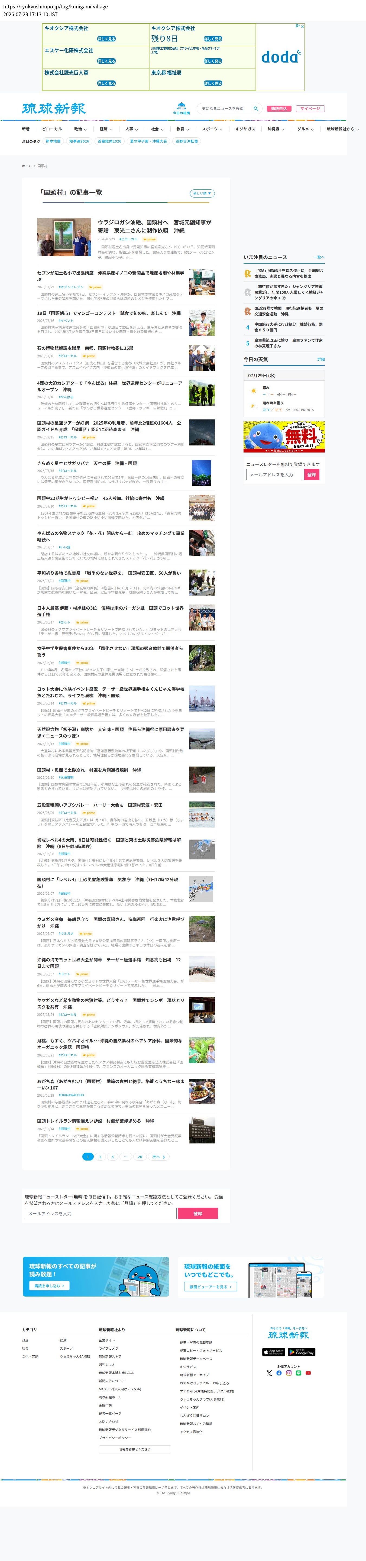Go to pagination page 3
The image size is (366, 1561).
pos(112,1157)
